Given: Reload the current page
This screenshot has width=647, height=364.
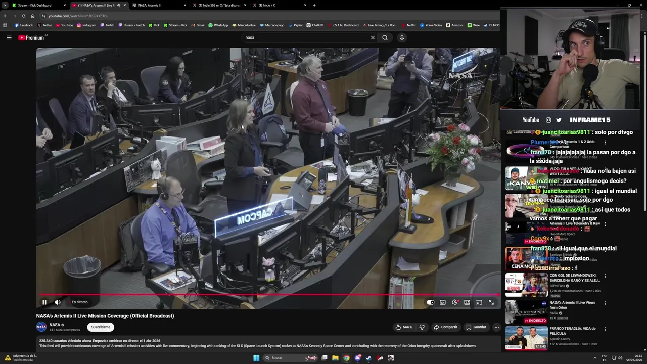Looking at the screenshot, I should point(23,16).
